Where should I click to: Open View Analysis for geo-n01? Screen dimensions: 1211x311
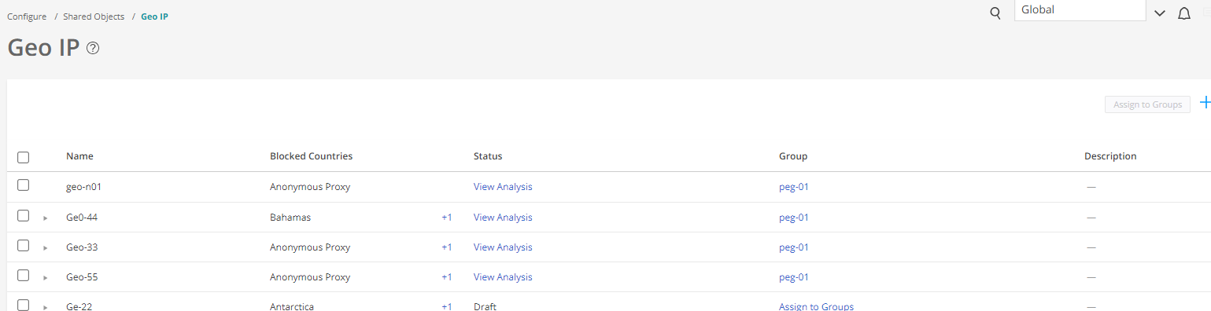(x=503, y=187)
